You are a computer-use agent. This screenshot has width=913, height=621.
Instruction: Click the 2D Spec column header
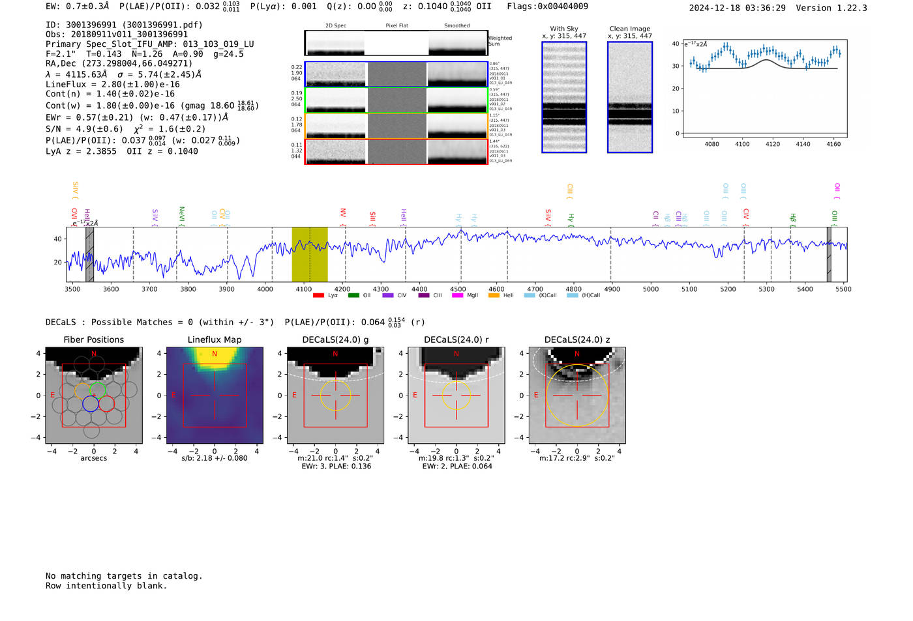click(336, 26)
